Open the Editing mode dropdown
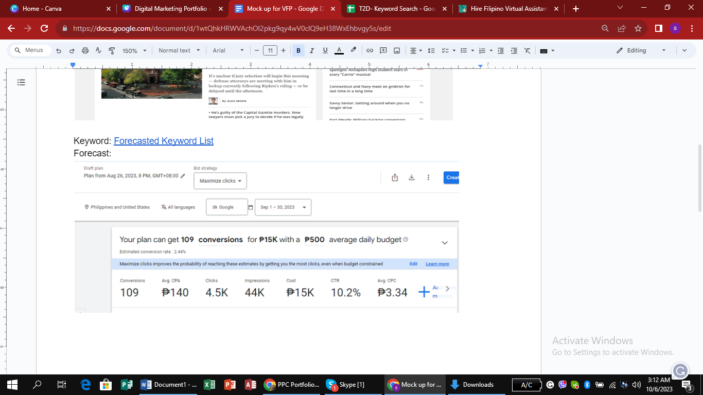This screenshot has width=703, height=395. coord(641,50)
